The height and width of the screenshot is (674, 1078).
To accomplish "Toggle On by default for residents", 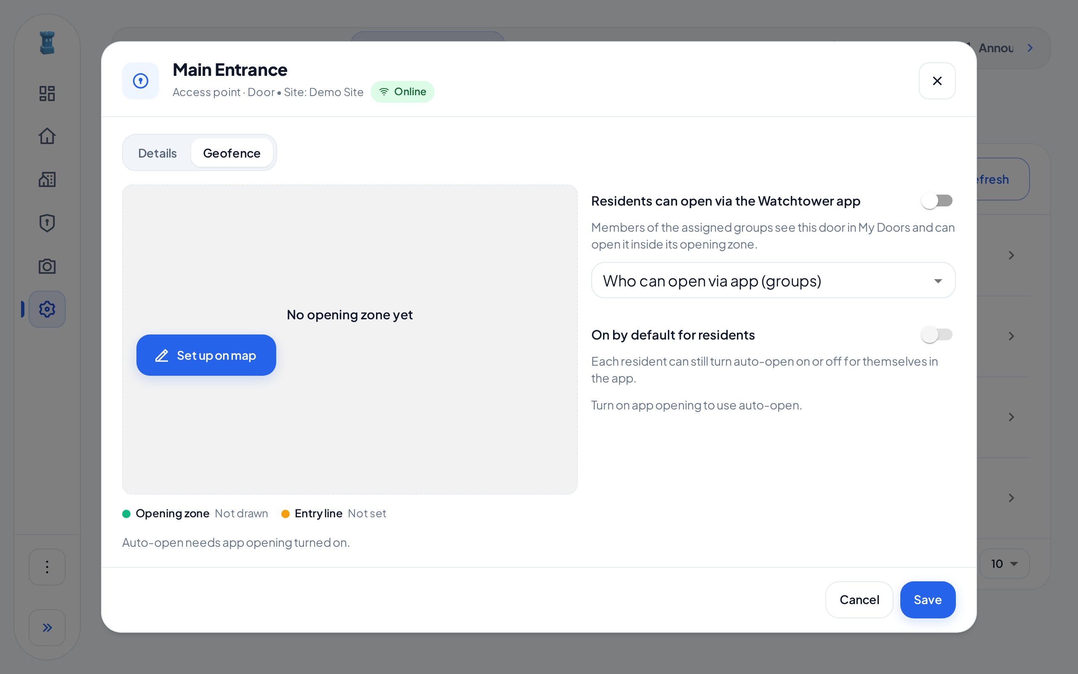I will pos(937,335).
